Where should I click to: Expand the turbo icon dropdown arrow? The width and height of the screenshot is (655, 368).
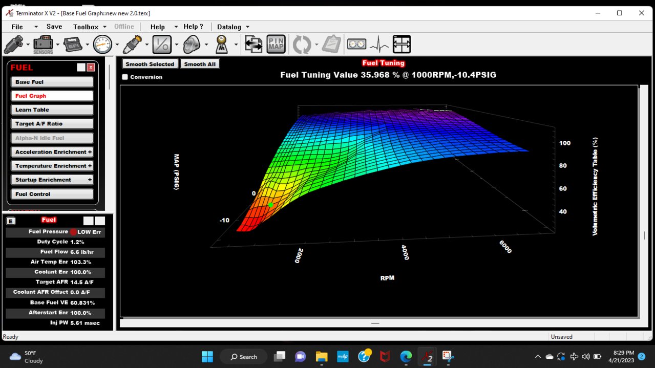(206, 45)
